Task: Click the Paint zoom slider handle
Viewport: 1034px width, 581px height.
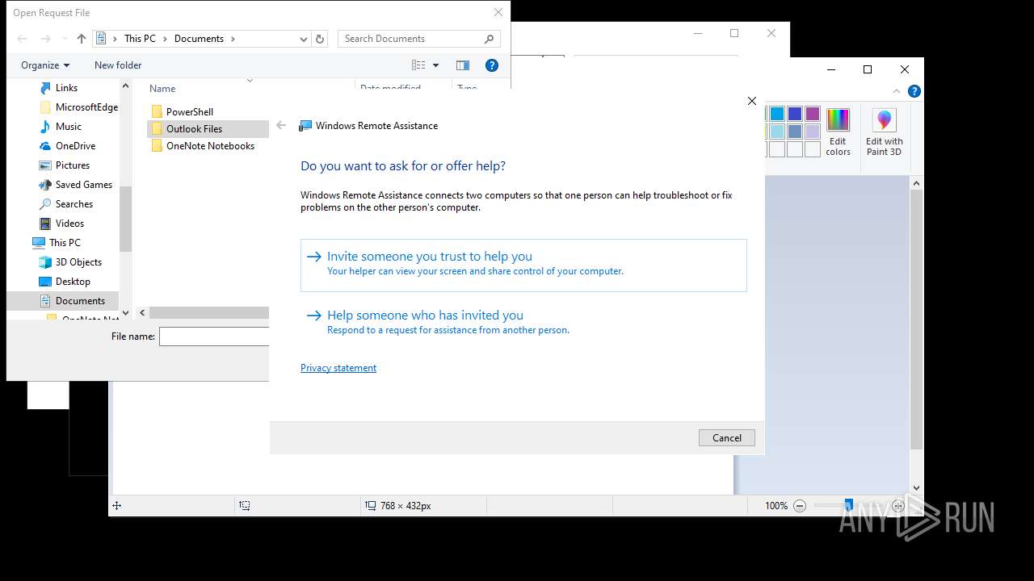Action: 848,506
